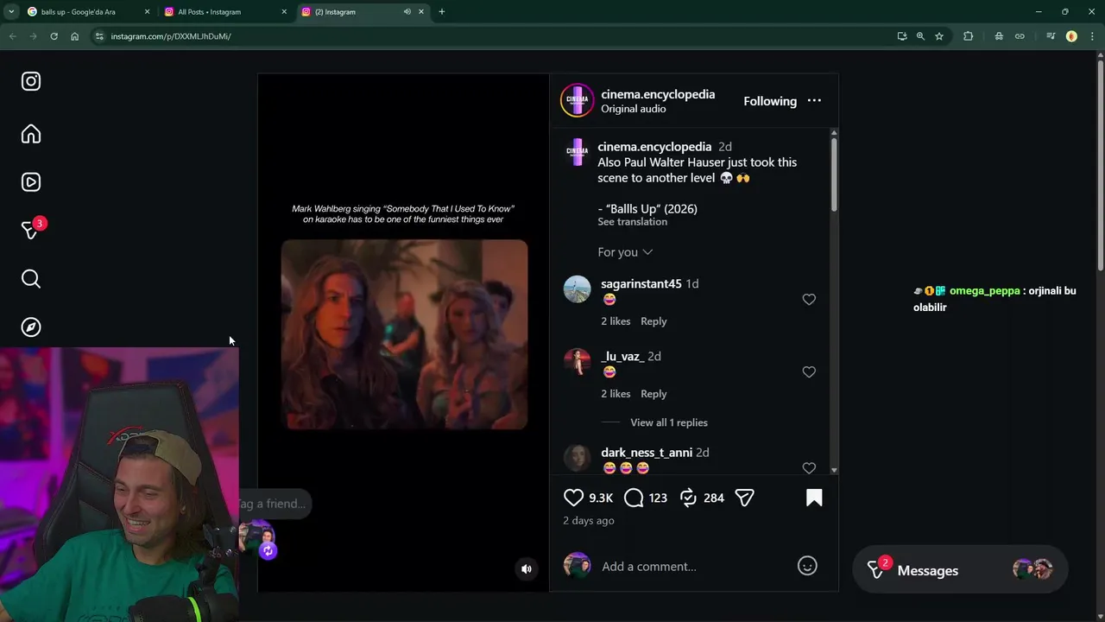
Task: Click the Original audio link
Action: point(633,109)
